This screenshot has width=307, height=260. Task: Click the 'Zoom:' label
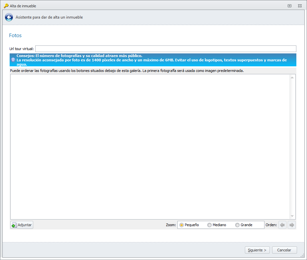pyautogui.click(x=171, y=225)
